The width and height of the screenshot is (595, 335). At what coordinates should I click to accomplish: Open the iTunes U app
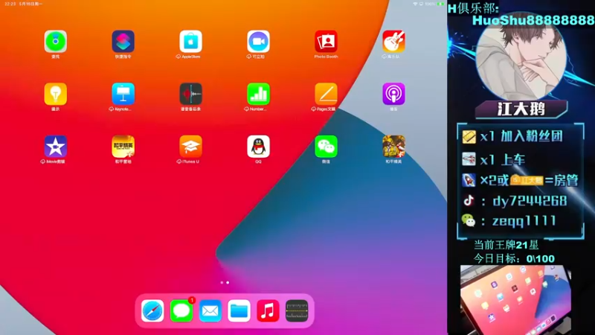click(190, 146)
